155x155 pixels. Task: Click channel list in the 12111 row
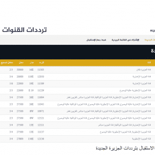coord(124,125)
